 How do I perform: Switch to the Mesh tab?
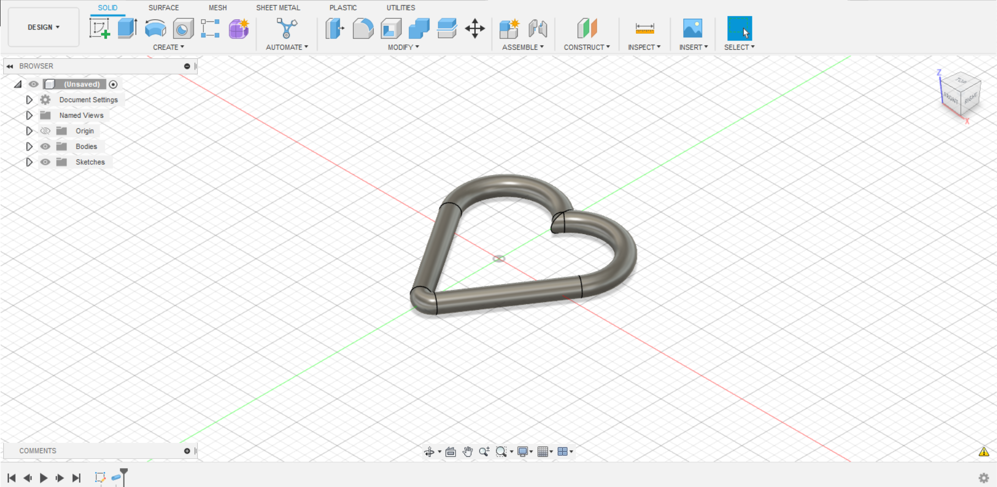click(x=218, y=8)
